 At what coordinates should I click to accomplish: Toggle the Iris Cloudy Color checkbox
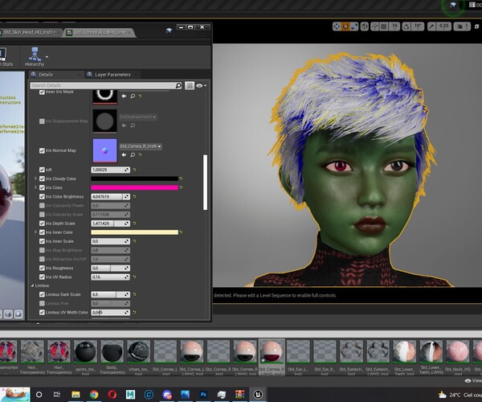coord(42,178)
